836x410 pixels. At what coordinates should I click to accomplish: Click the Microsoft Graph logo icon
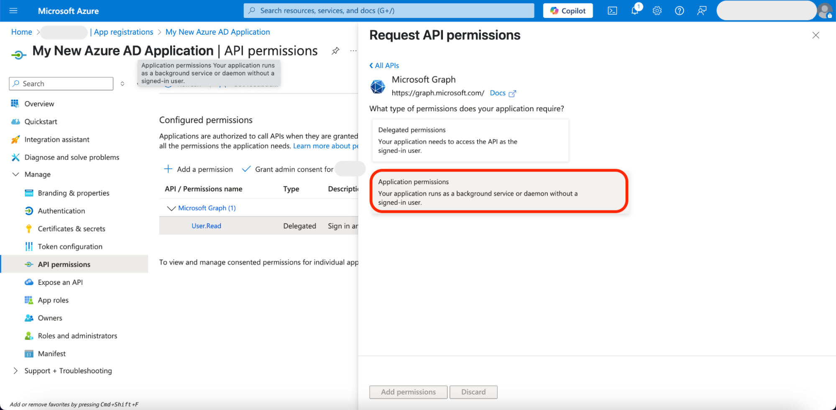[378, 86]
